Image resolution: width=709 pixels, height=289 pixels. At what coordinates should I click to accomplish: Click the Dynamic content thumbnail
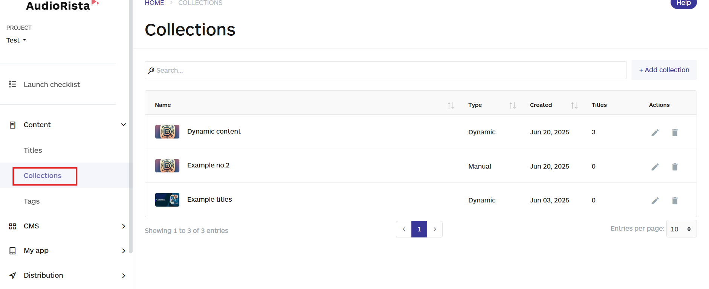[167, 132]
